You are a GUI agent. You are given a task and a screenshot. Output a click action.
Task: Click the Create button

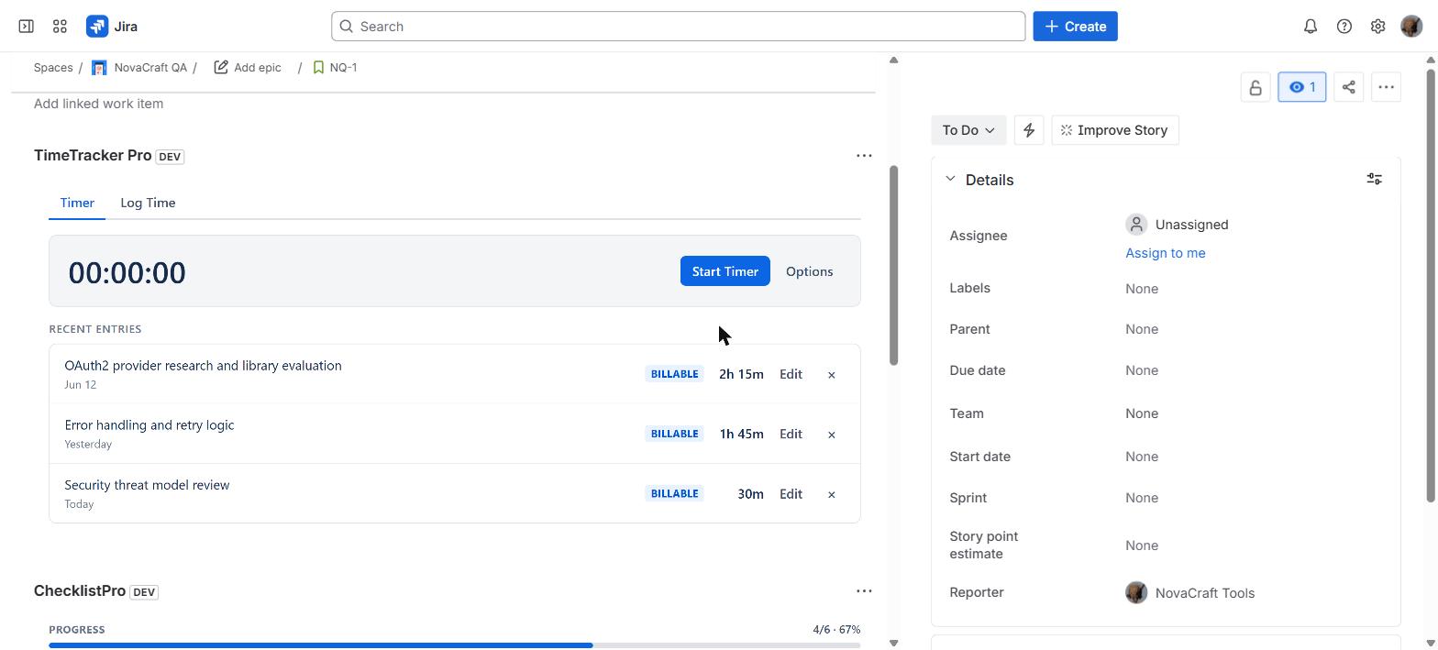tap(1075, 27)
